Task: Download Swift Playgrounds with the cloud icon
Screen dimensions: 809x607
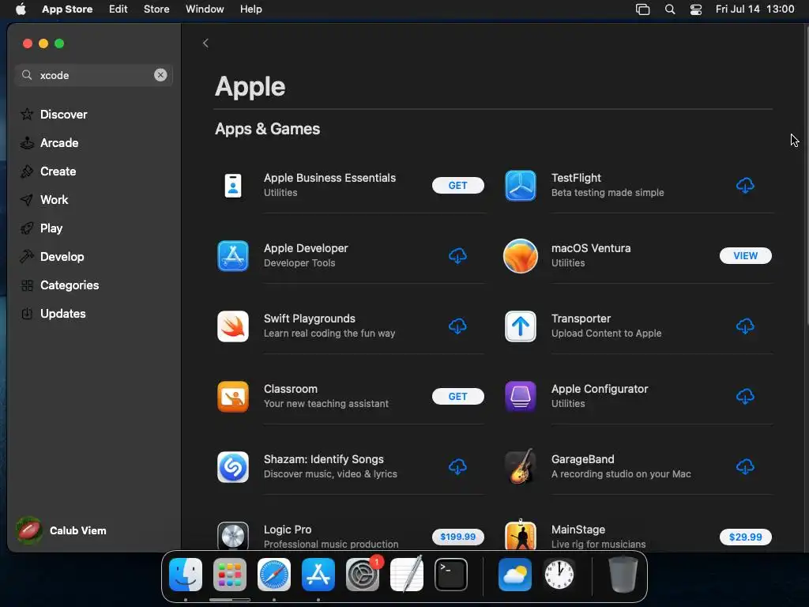Action: pyautogui.click(x=457, y=326)
